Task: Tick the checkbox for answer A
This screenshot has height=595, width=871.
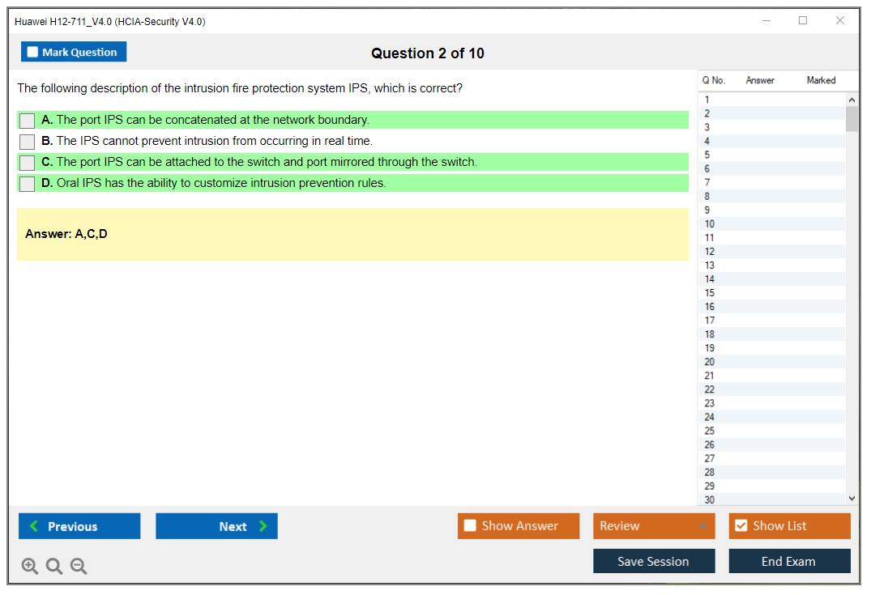Action: [x=28, y=121]
